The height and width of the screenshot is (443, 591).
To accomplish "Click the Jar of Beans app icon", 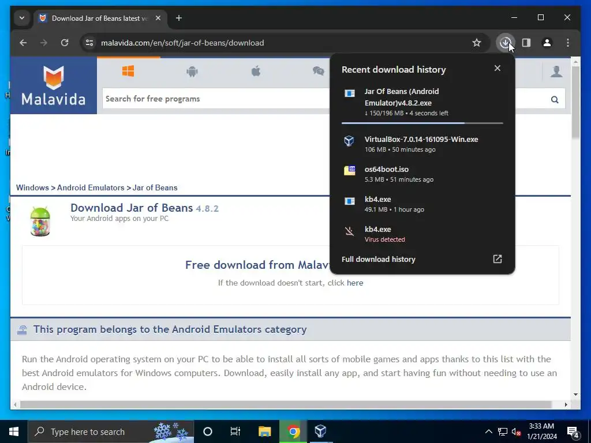I will pos(40,221).
